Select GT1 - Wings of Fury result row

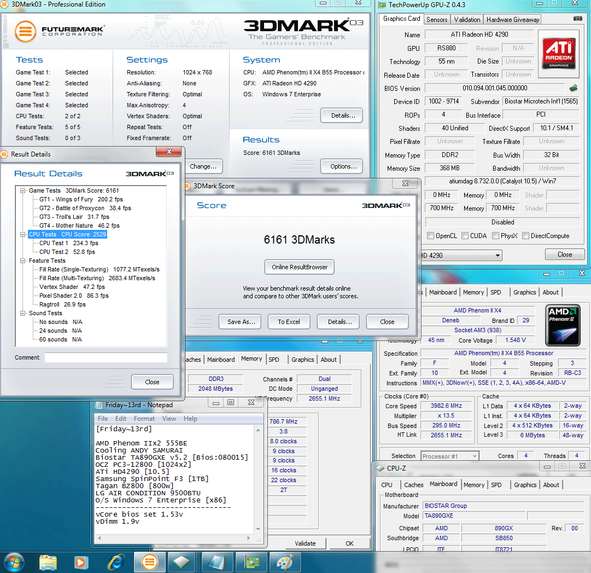pos(81,200)
